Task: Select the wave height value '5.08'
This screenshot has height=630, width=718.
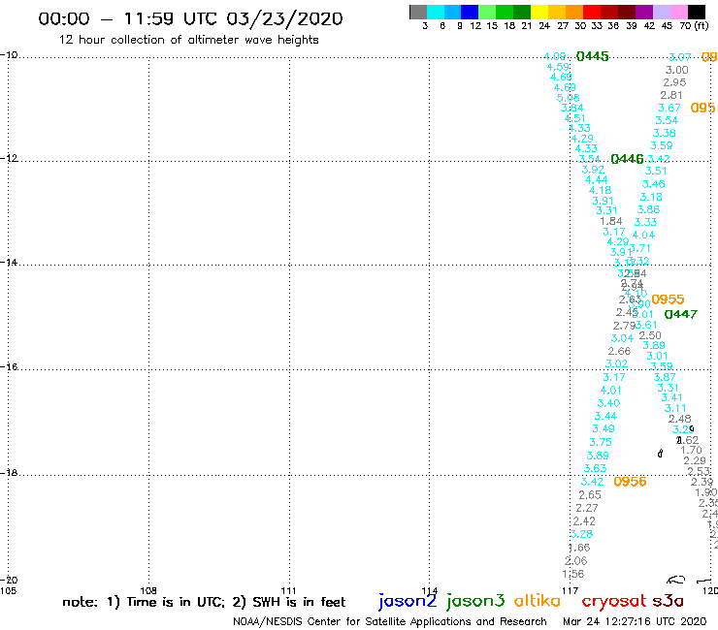Action: click(x=568, y=98)
